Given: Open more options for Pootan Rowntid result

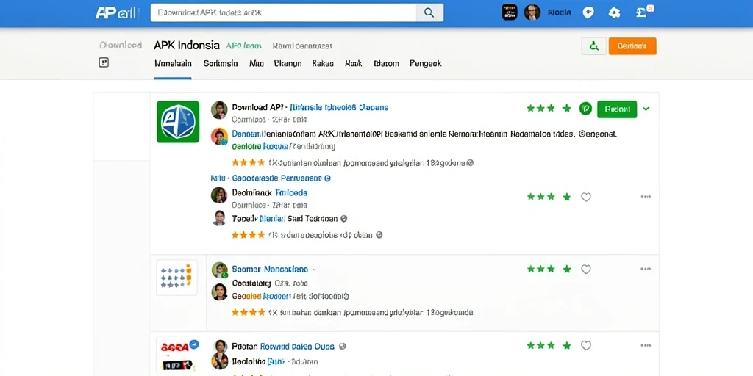Looking at the screenshot, I should pyautogui.click(x=646, y=345).
